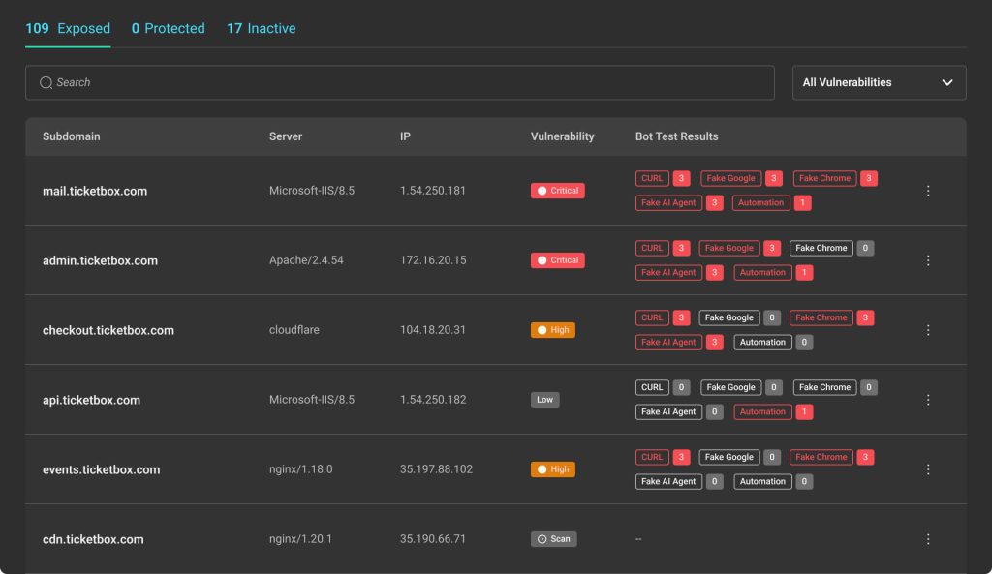The image size is (992, 574).
Task: Select the CURL test tag for admin.ticketbox.com
Action: pyautogui.click(x=652, y=248)
